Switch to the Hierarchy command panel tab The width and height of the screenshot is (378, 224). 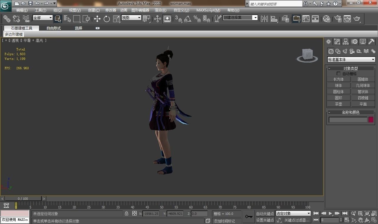(346, 42)
